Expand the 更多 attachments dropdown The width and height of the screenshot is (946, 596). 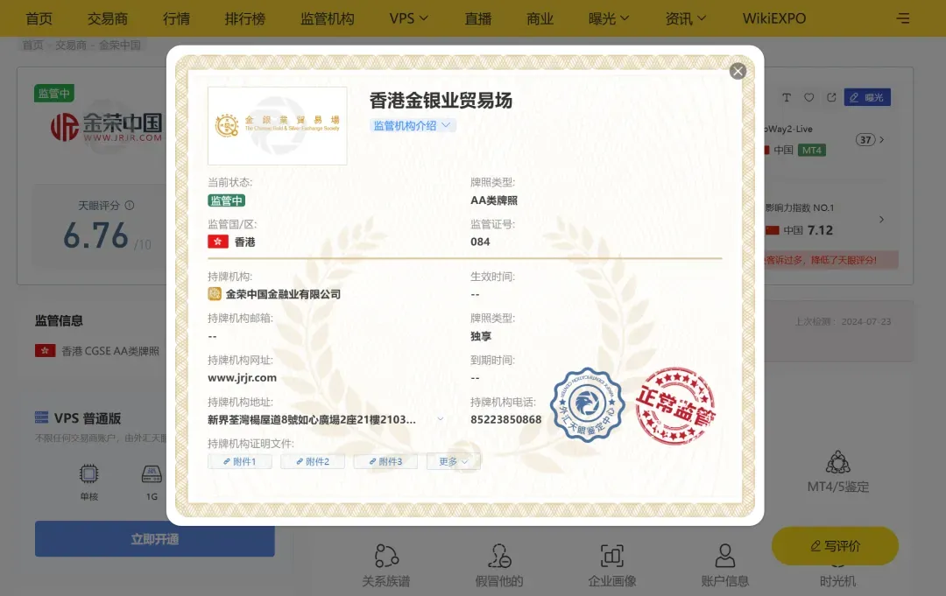(453, 461)
